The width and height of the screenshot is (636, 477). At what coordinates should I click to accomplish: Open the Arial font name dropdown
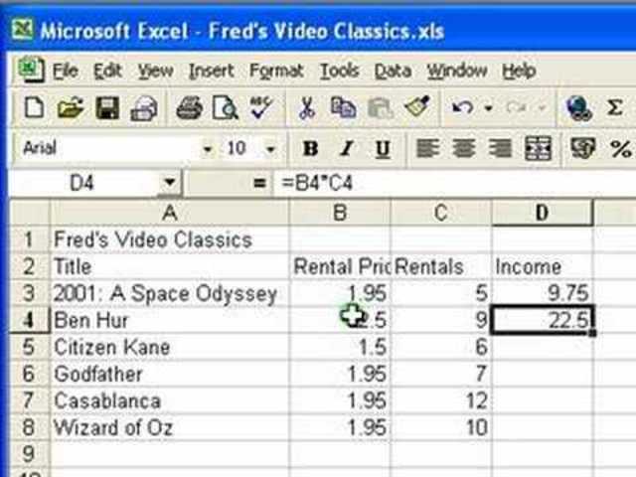(x=208, y=149)
